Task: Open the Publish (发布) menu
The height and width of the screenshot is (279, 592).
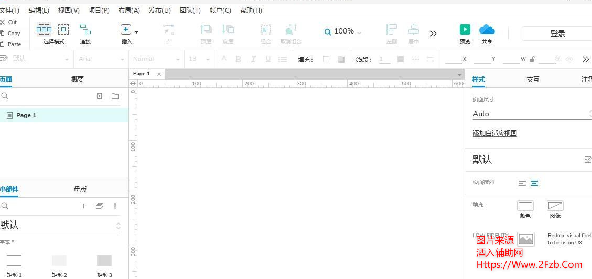Action: point(159,10)
